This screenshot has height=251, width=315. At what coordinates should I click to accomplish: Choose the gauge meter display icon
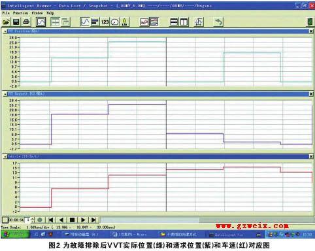pyautogui.click(x=115, y=22)
